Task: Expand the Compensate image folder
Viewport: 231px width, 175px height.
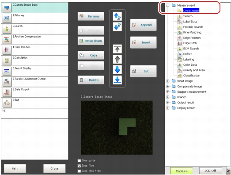Action: coord(168,86)
